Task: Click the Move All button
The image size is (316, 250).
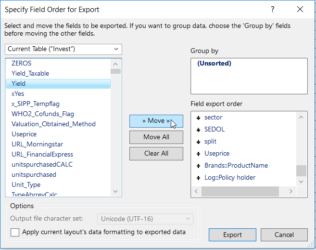Action: point(156,137)
